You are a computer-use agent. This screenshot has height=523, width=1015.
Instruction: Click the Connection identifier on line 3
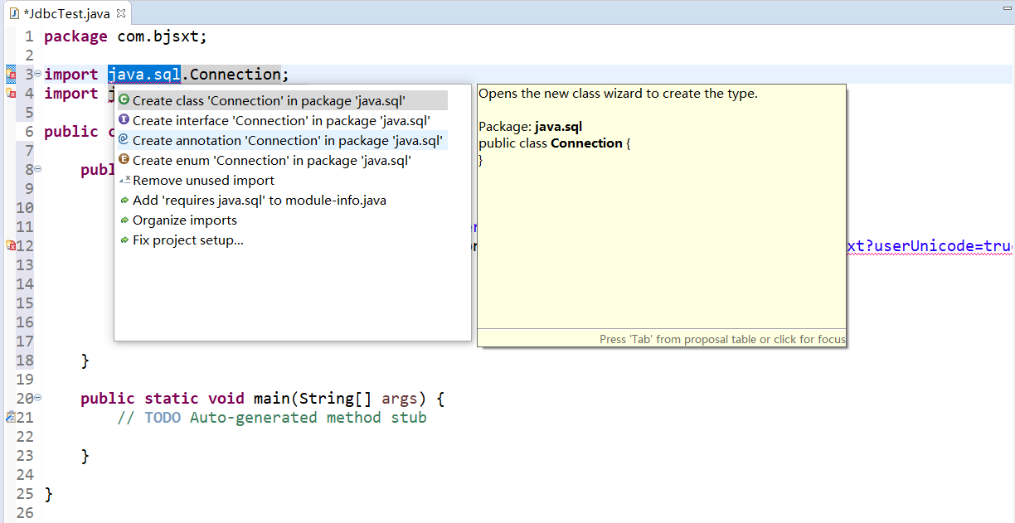click(236, 75)
